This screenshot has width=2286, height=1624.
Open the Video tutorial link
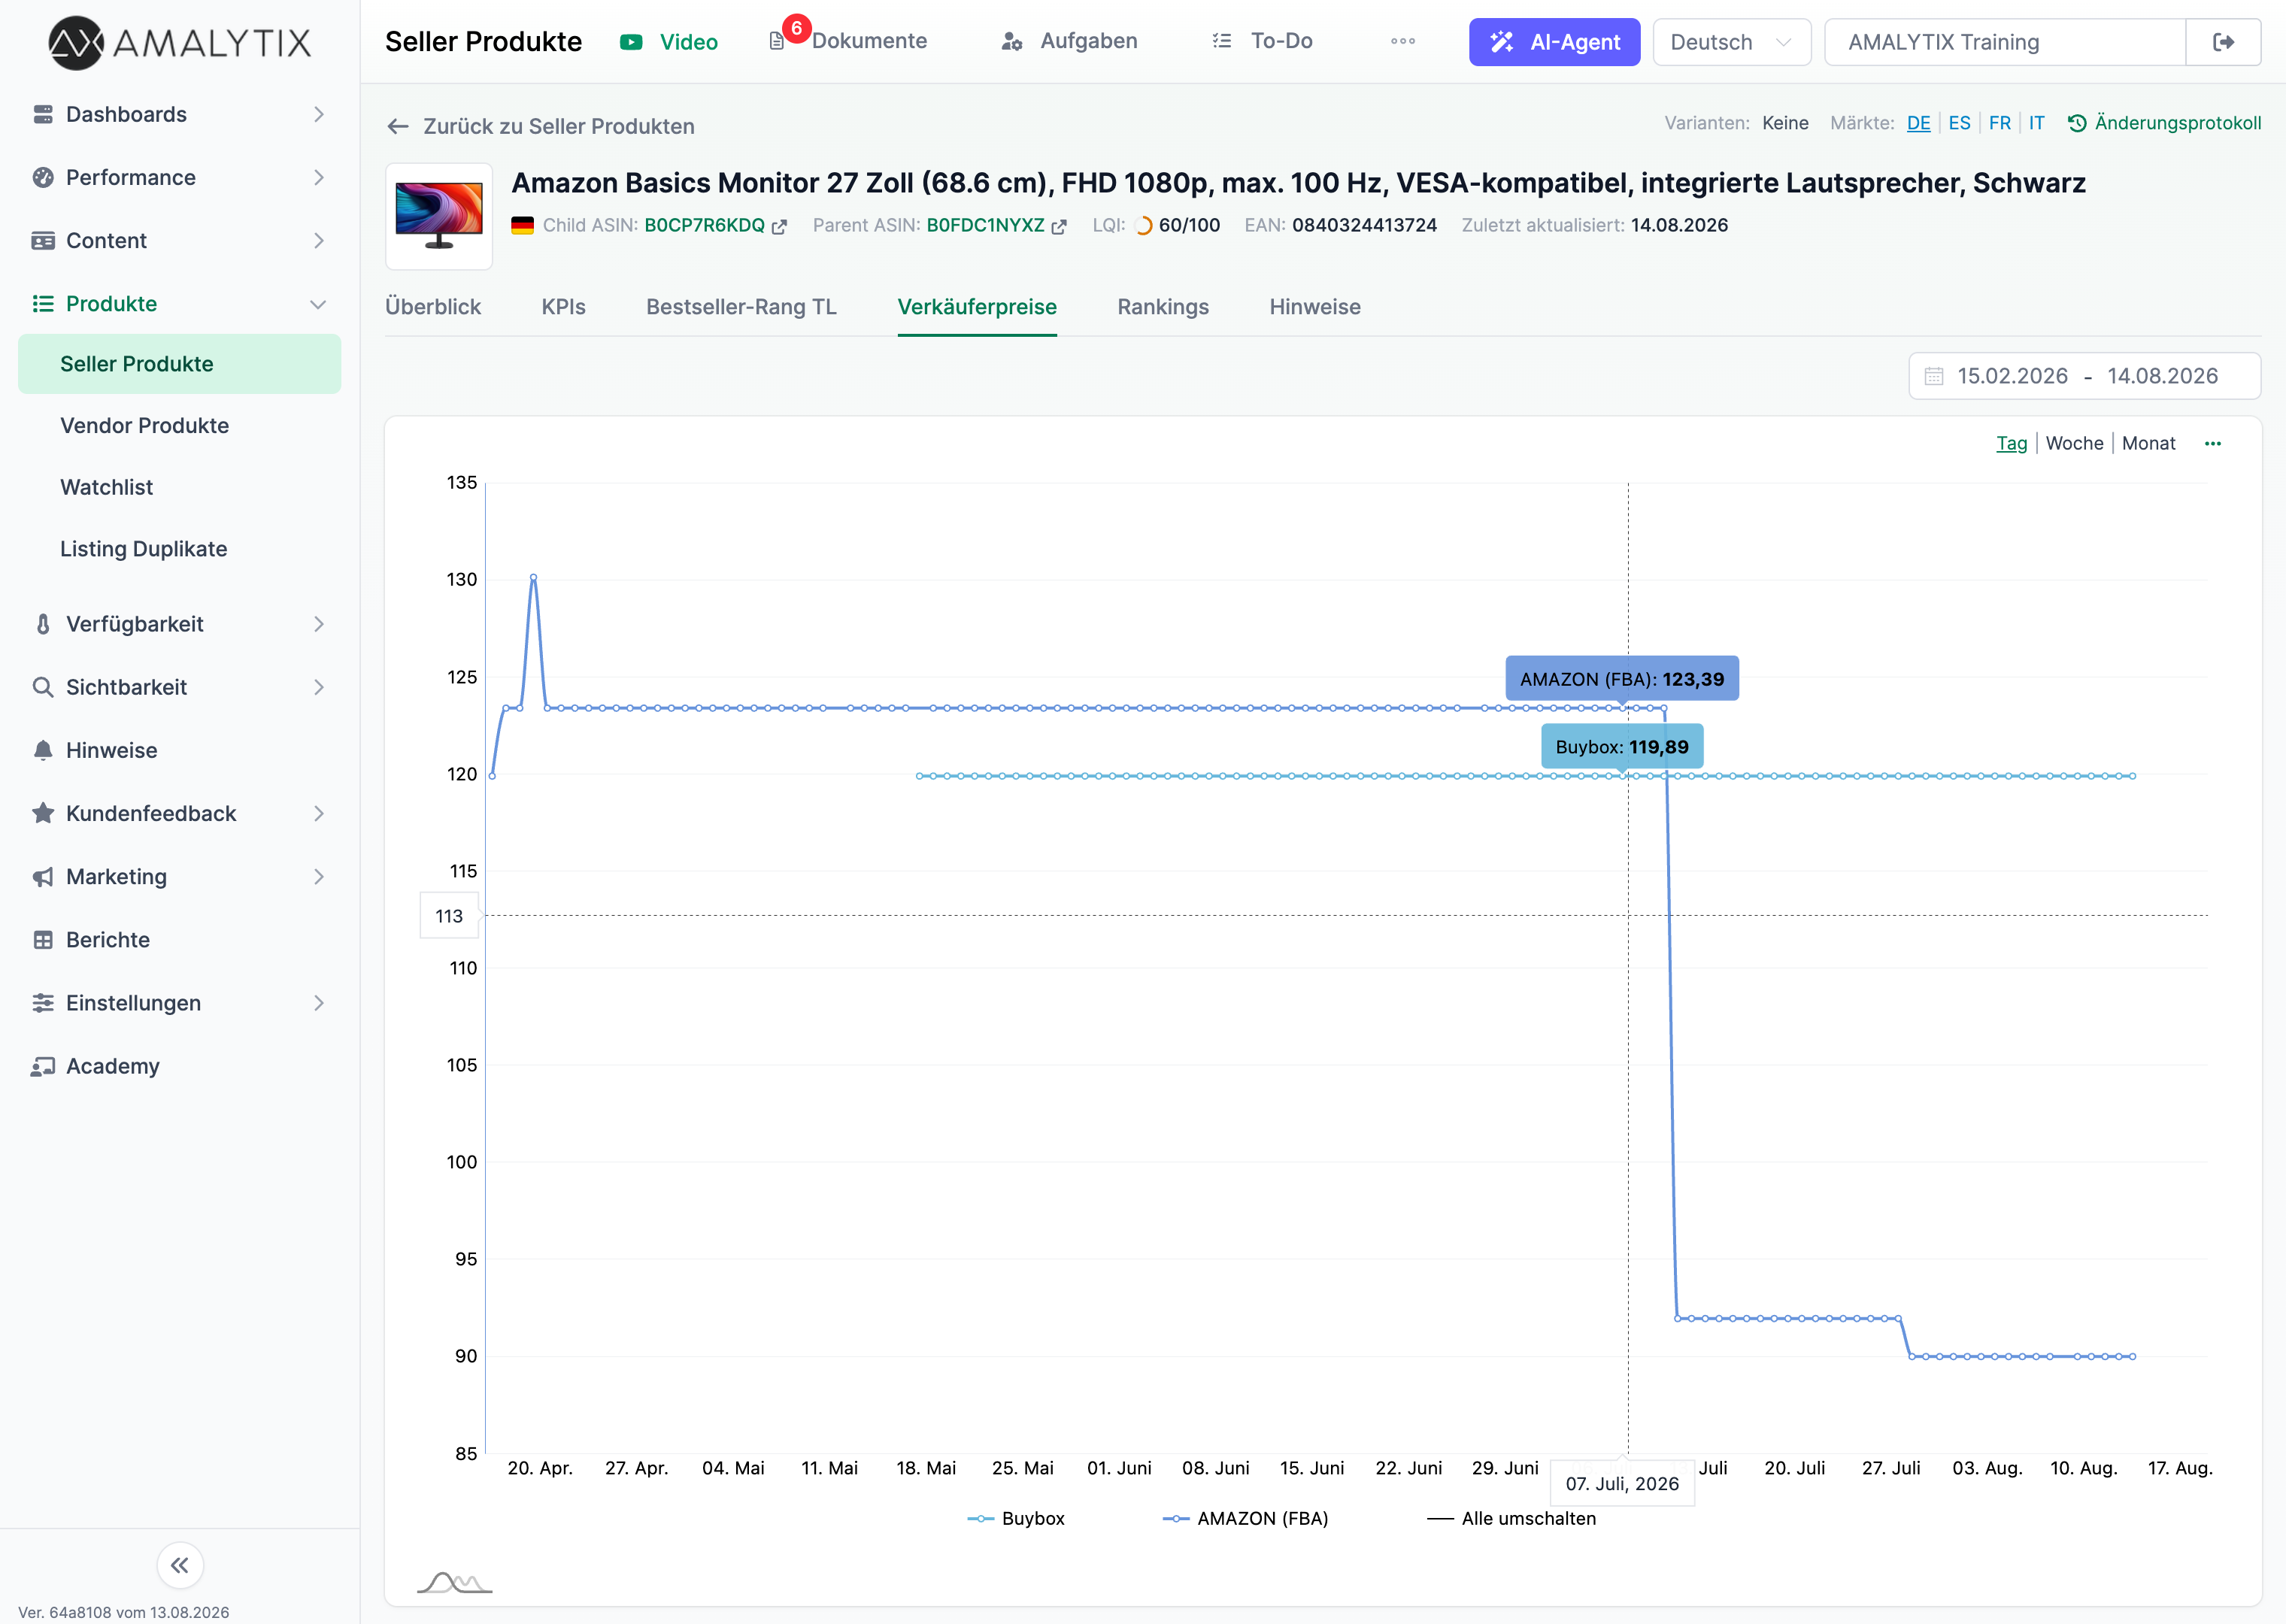[x=668, y=42]
